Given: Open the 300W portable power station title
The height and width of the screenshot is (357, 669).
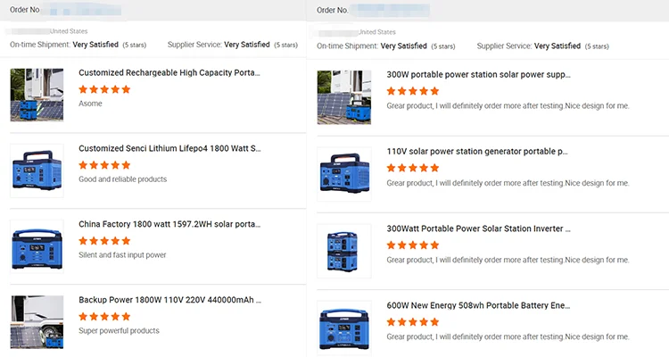Looking at the screenshot, I should pos(478,75).
